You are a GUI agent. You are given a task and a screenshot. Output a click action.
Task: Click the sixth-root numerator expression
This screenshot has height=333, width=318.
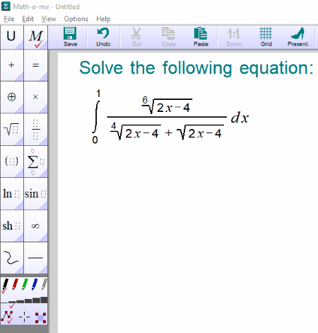point(167,106)
